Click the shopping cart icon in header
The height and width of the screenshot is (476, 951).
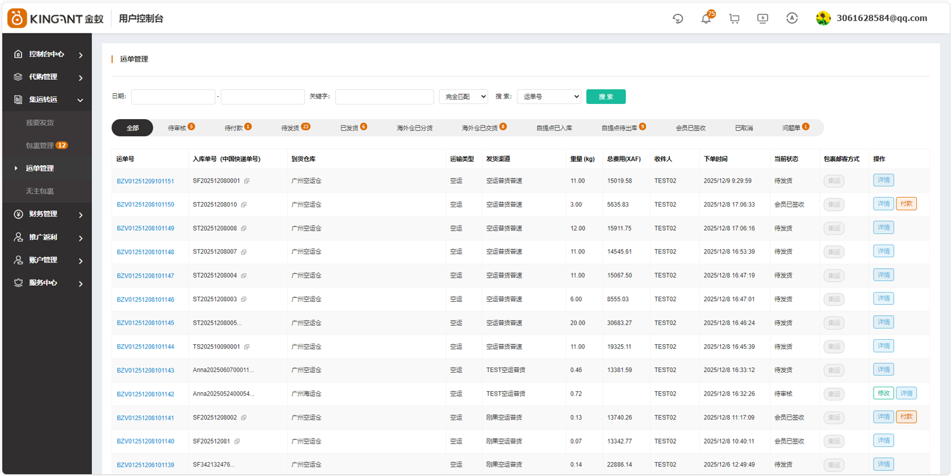pyautogui.click(x=734, y=19)
